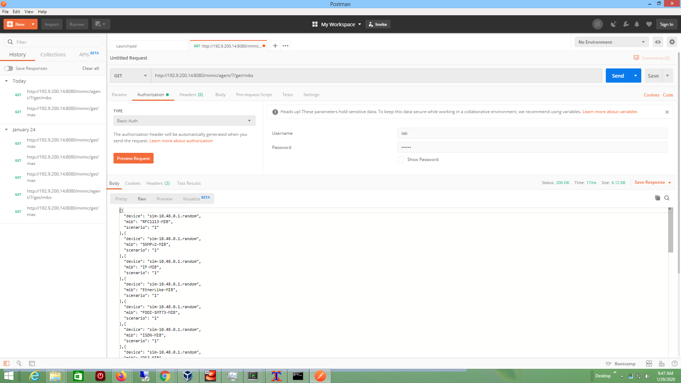Click the New button plus icon

coord(10,24)
